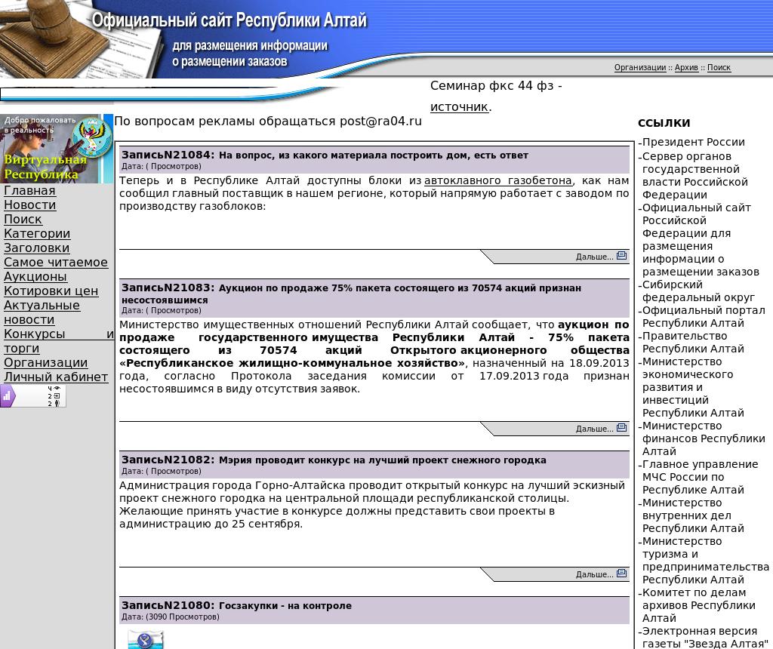
Task: Open the Президент России link
Action: [x=693, y=142]
